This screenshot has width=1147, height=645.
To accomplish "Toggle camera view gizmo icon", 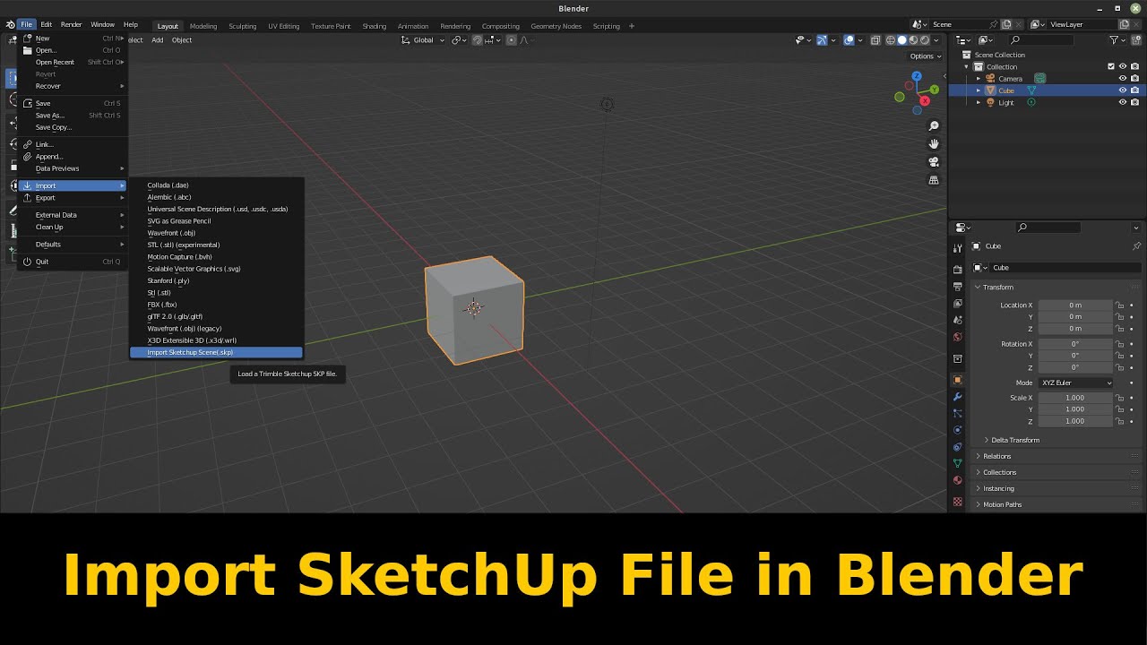I will coord(934,162).
